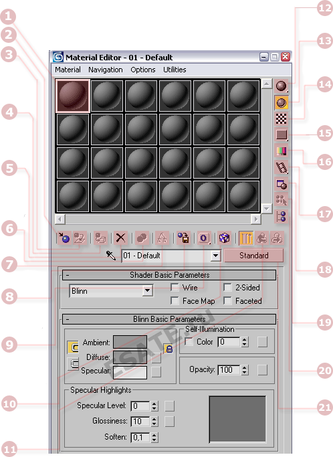
Task: Open the Options menu
Action: (142, 70)
